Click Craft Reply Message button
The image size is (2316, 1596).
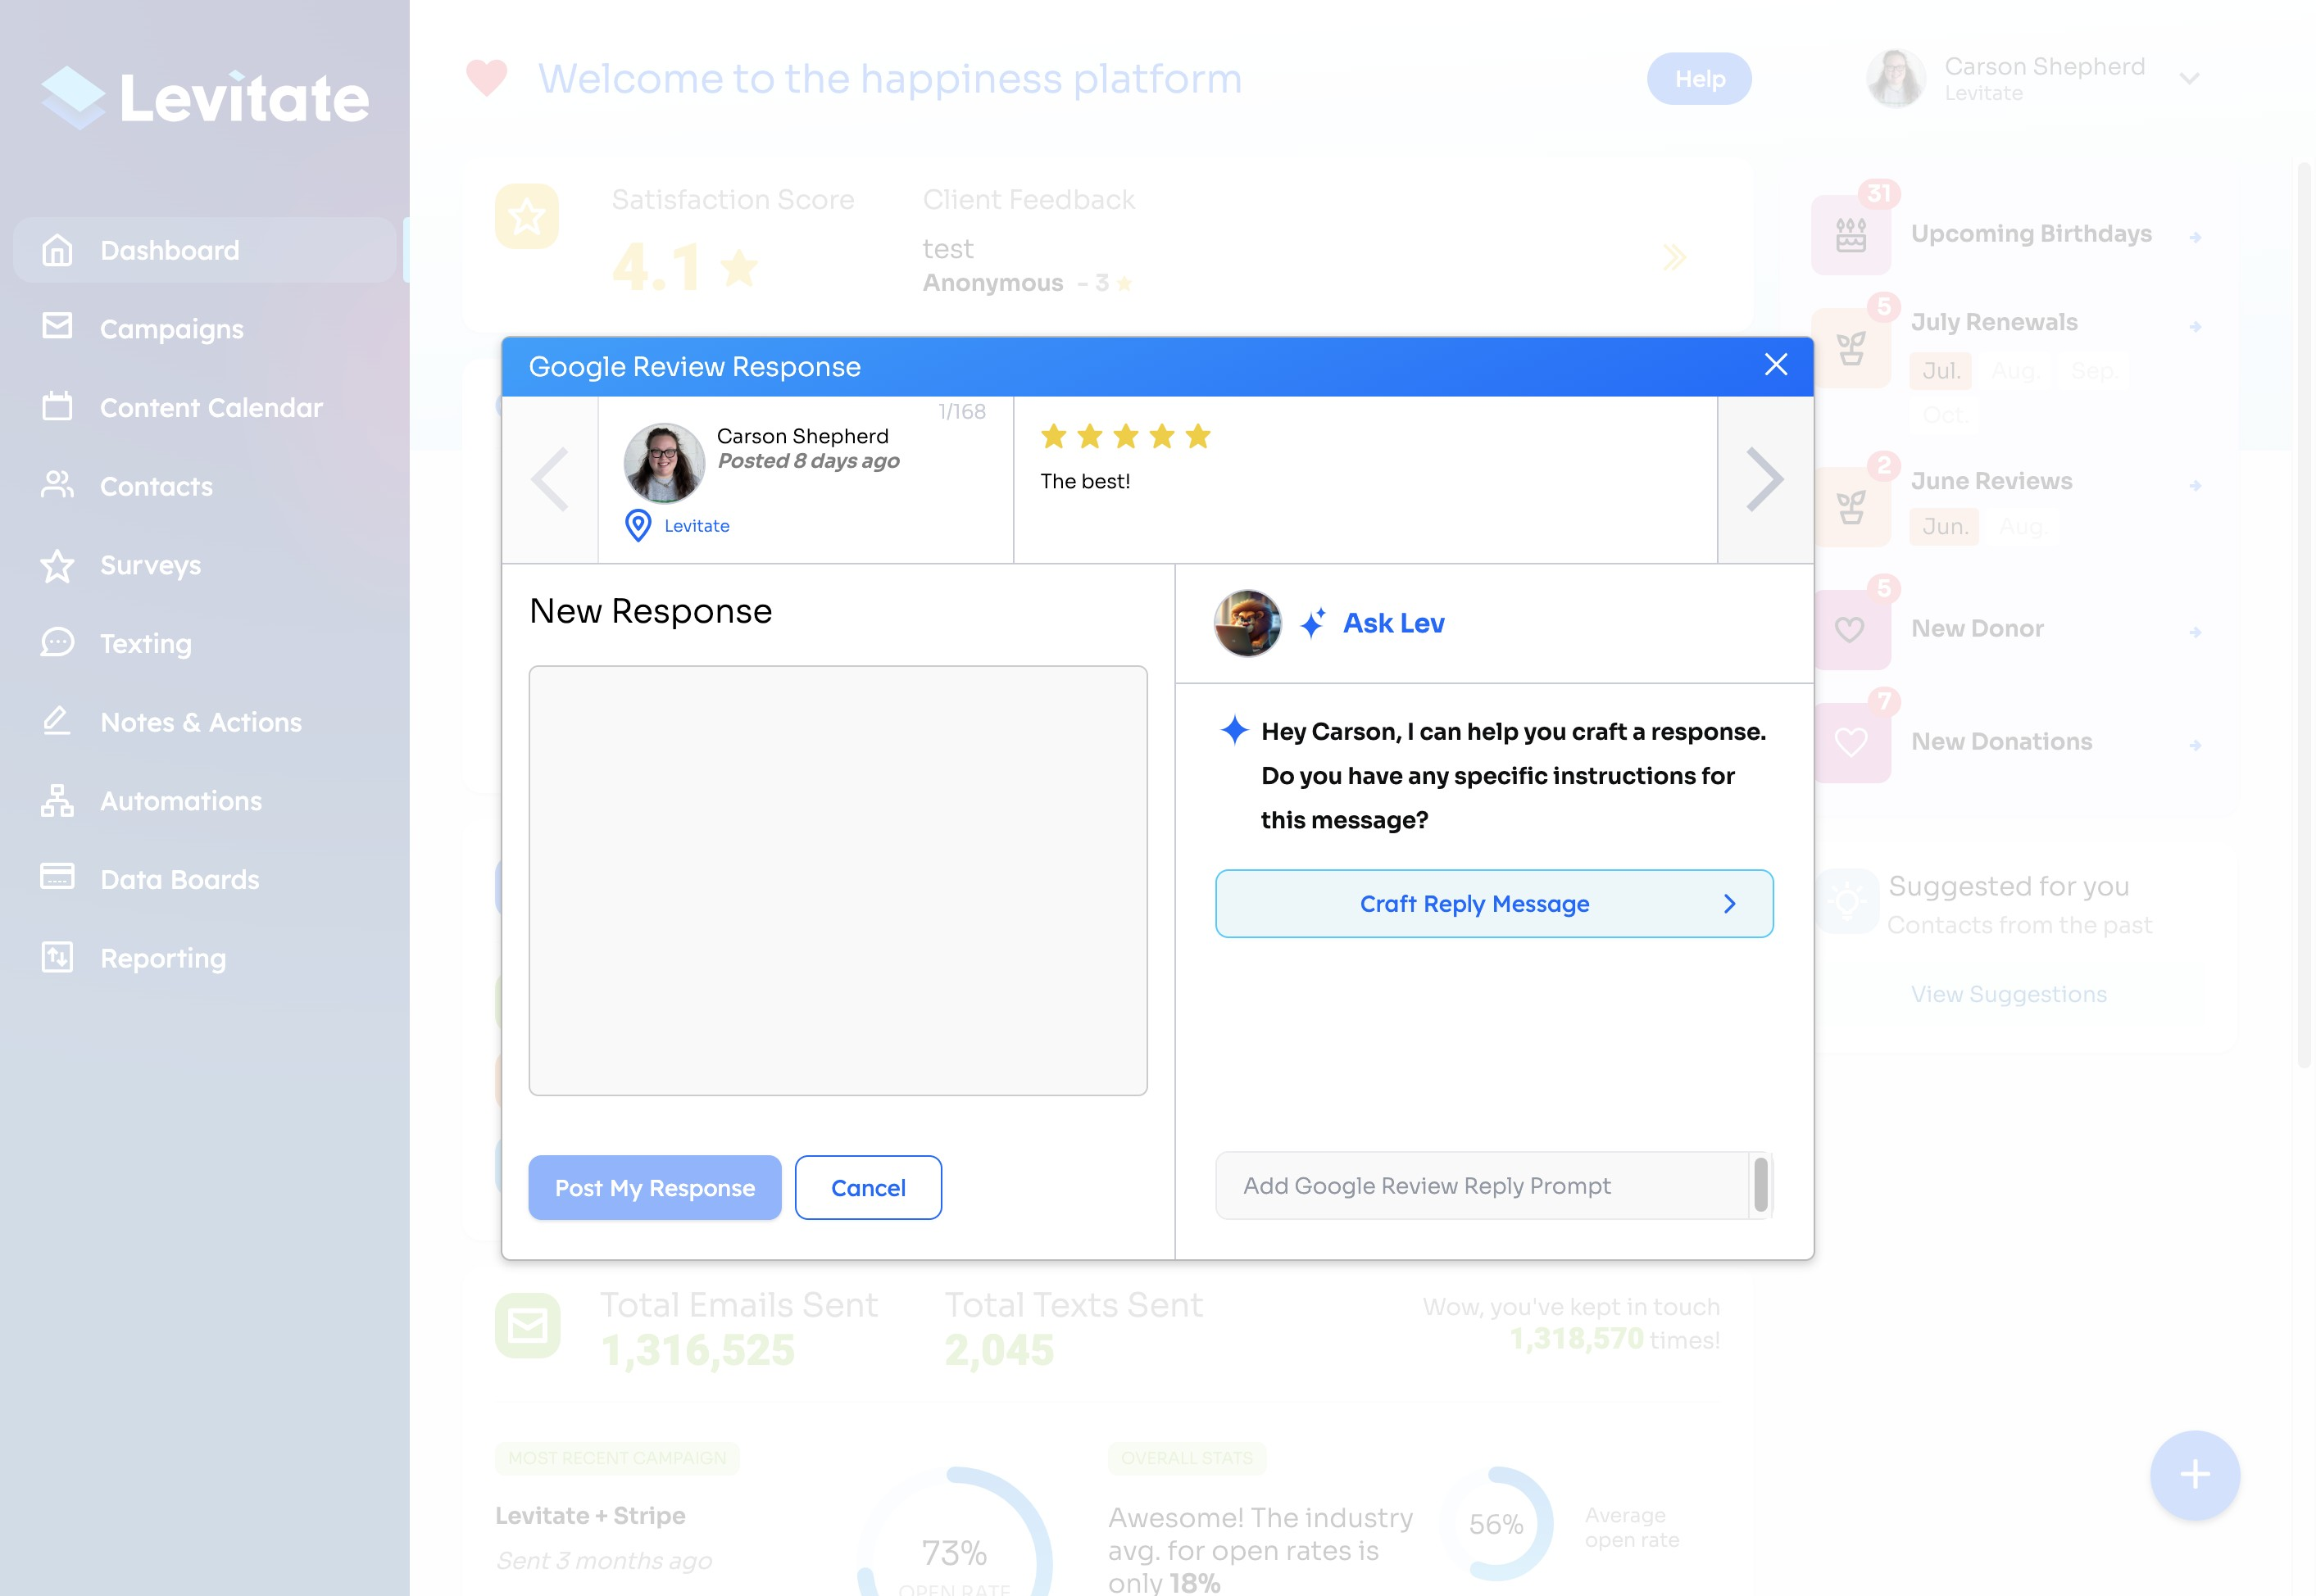pyautogui.click(x=1494, y=904)
